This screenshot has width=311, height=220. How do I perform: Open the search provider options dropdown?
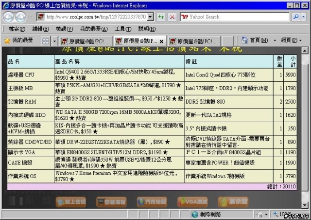[x=303, y=17]
